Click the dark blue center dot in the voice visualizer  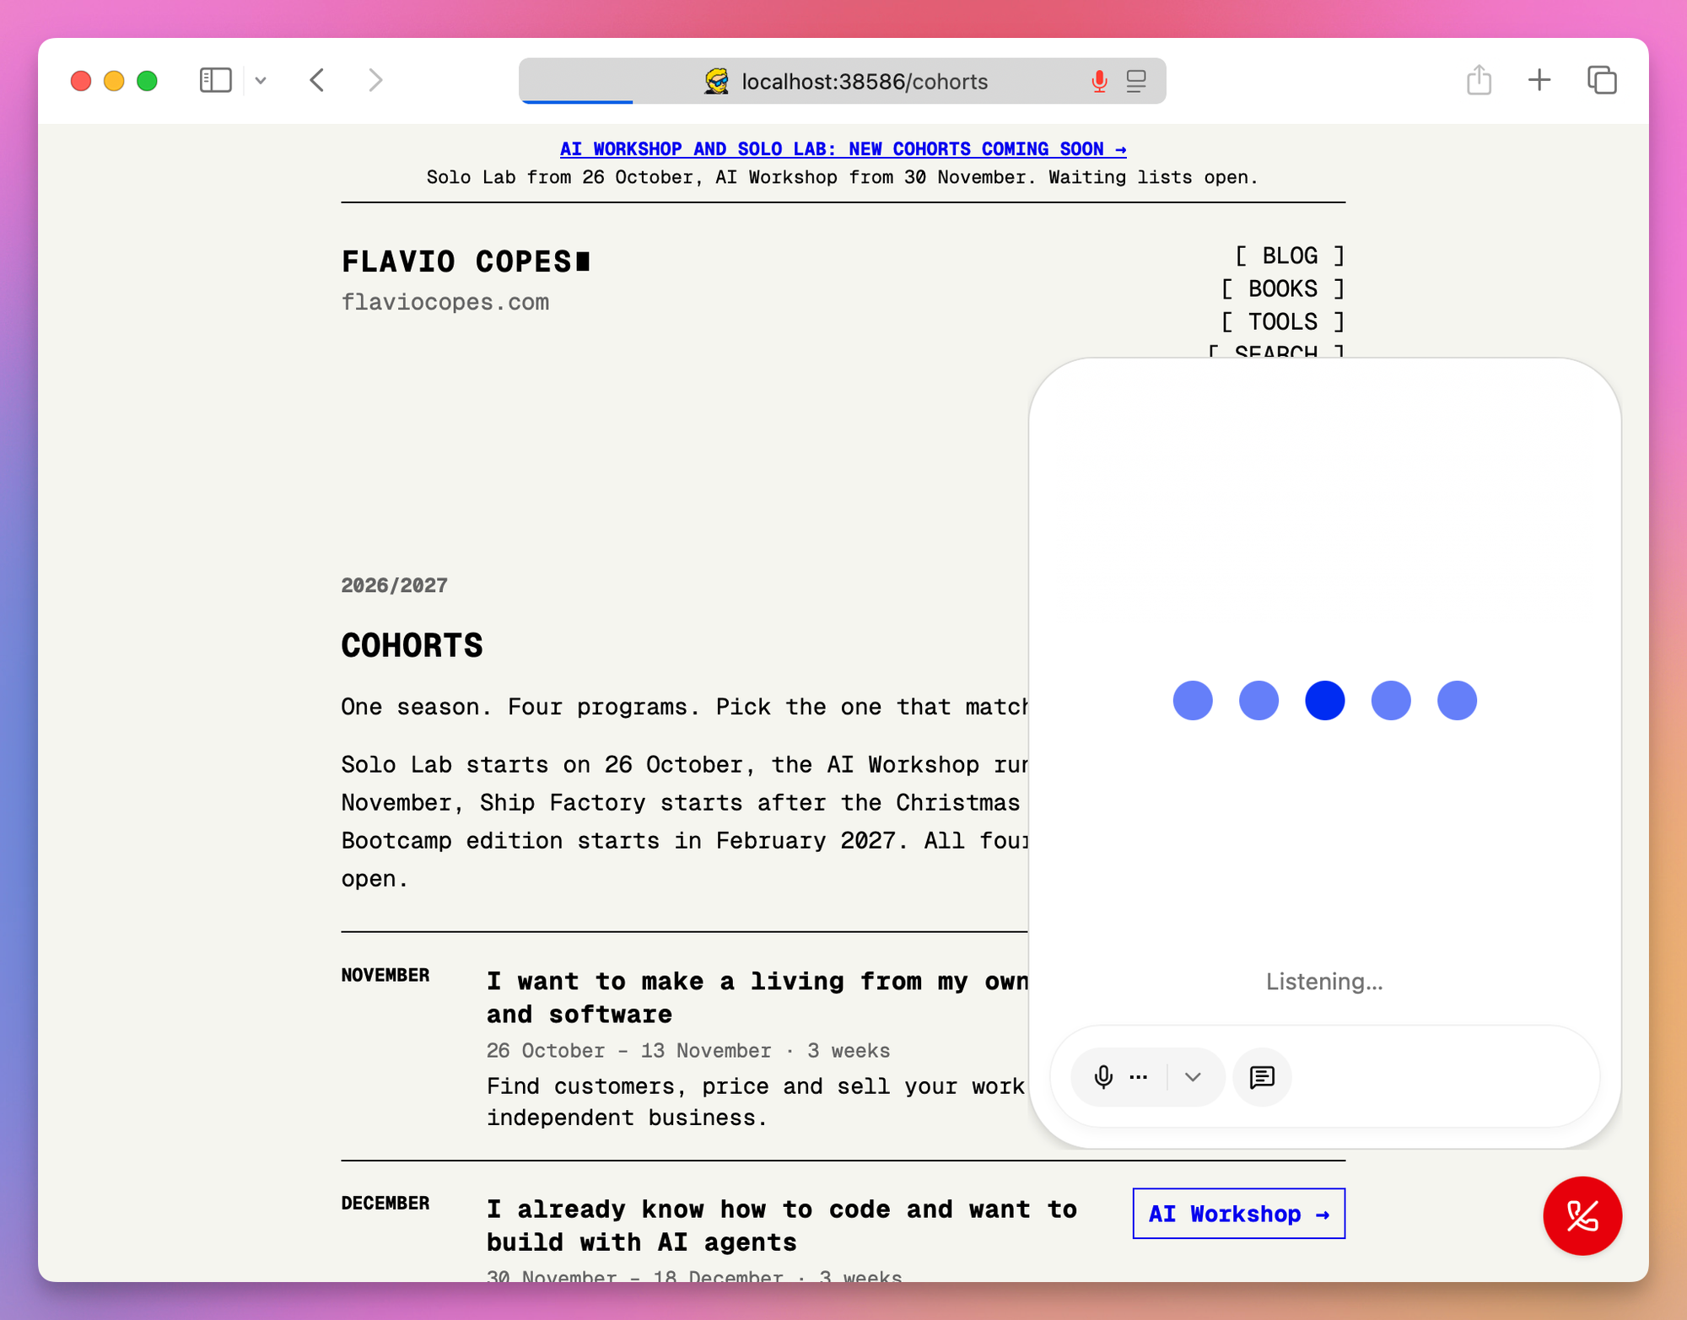[1324, 700]
